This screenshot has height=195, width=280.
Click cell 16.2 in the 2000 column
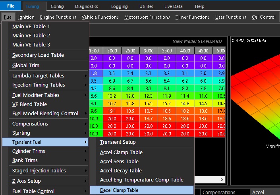click(112, 104)
